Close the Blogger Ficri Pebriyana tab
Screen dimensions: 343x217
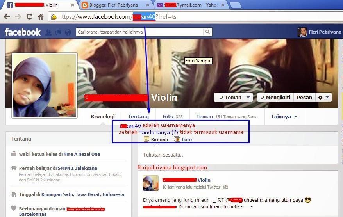[x=148, y=5]
